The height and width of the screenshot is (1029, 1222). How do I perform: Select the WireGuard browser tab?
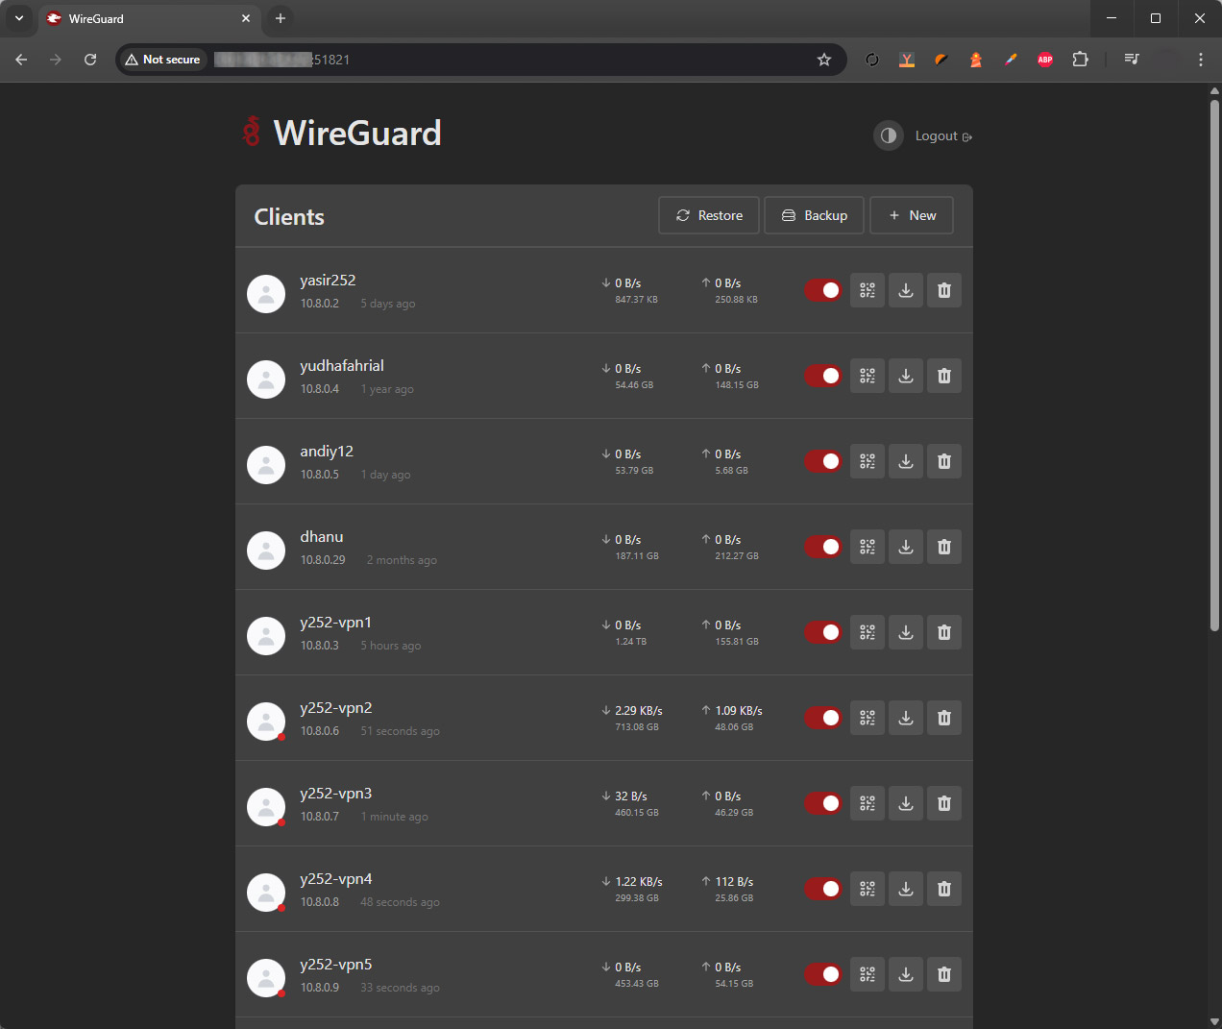click(149, 18)
